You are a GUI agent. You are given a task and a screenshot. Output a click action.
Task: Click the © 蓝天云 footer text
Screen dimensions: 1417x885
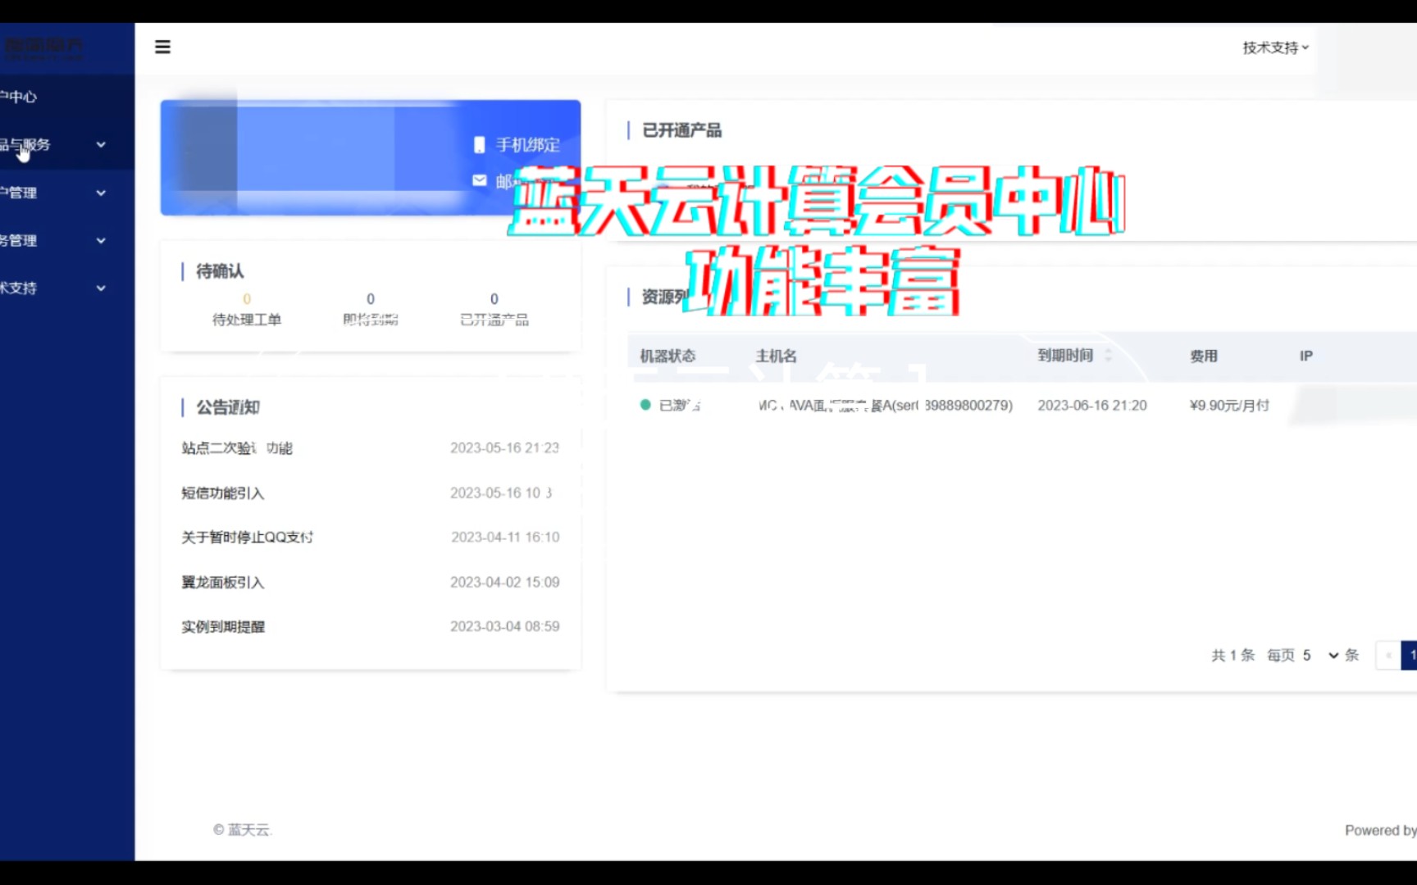[242, 830]
